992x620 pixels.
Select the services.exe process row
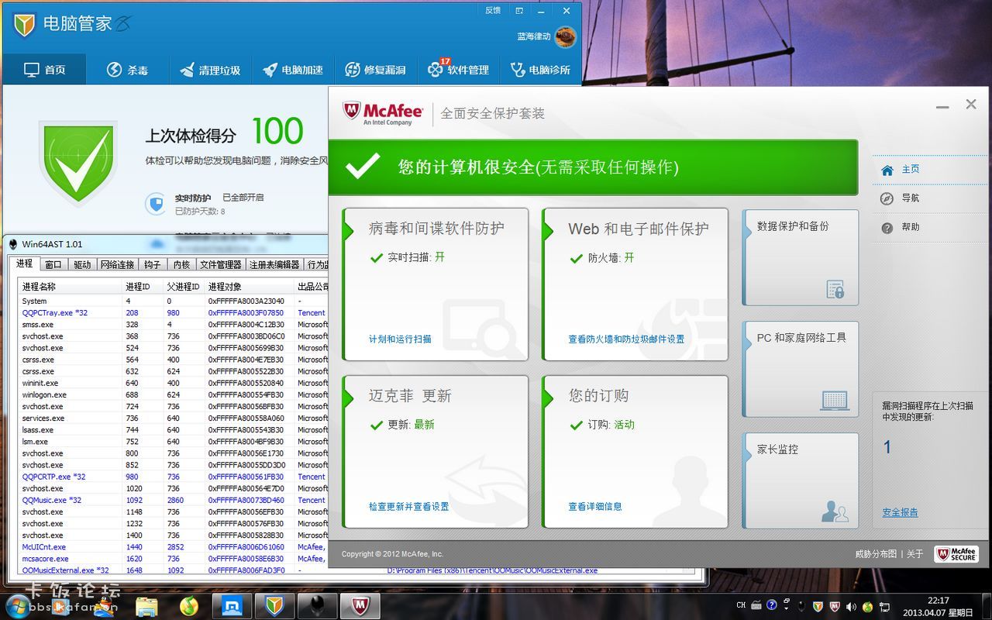click(x=172, y=418)
